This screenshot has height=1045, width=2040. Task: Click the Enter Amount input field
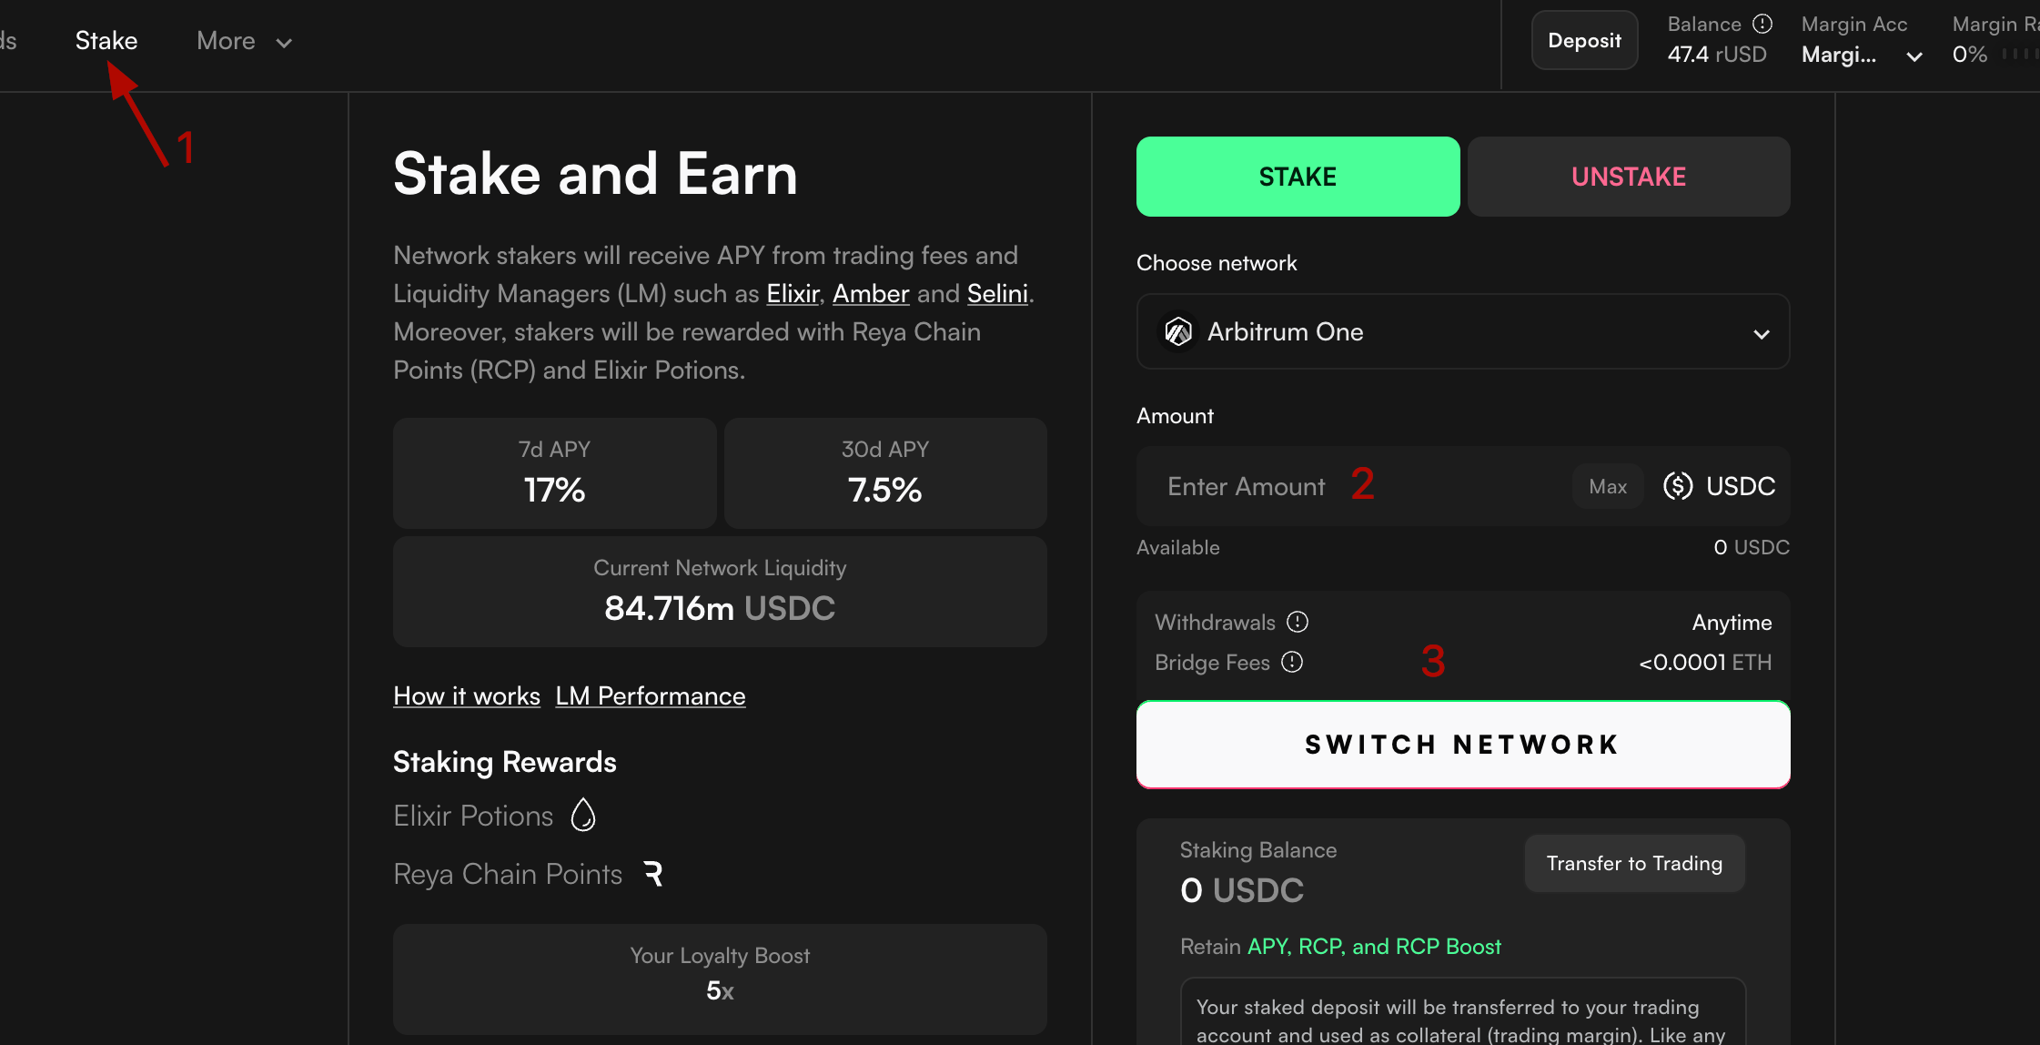pyautogui.click(x=1247, y=486)
